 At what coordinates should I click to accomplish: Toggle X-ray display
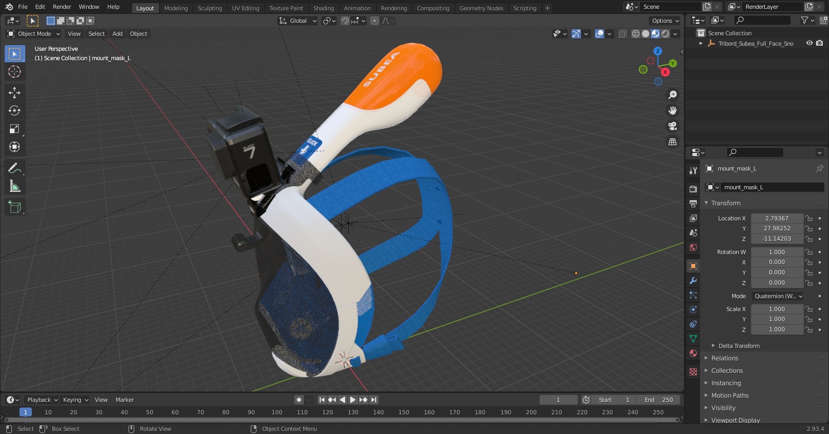[622, 34]
